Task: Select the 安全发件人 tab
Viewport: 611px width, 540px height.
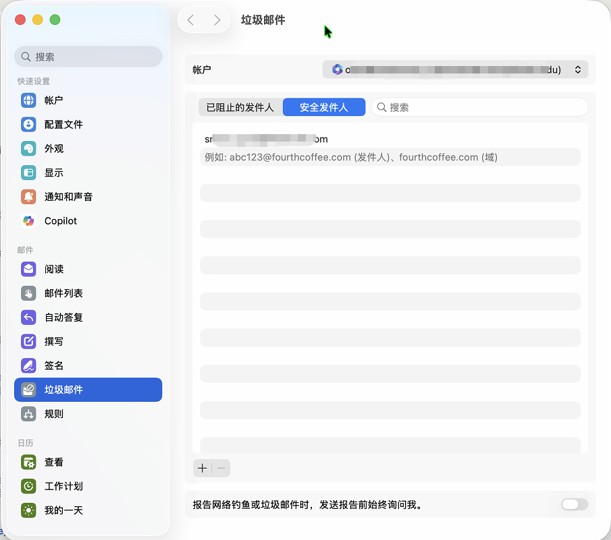Action: tap(324, 107)
